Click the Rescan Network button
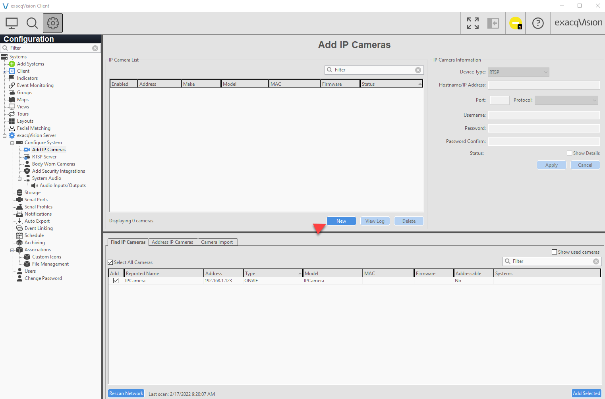This screenshot has height=399, width=605. point(126,393)
